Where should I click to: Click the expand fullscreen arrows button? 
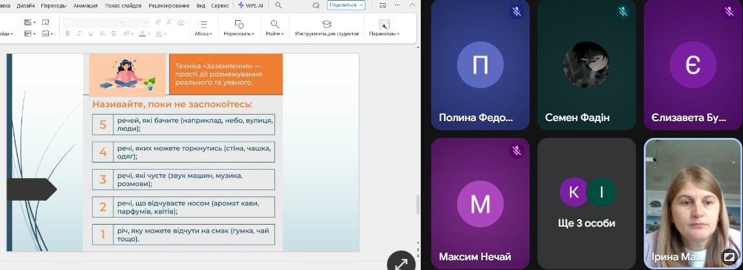(401, 264)
